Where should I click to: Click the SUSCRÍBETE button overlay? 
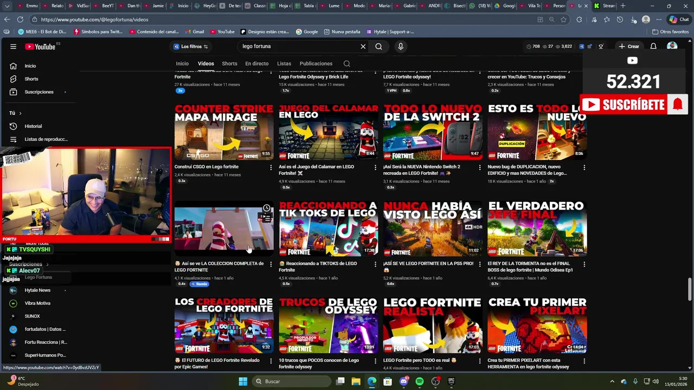pyautogui.click(x=624, y=105)
